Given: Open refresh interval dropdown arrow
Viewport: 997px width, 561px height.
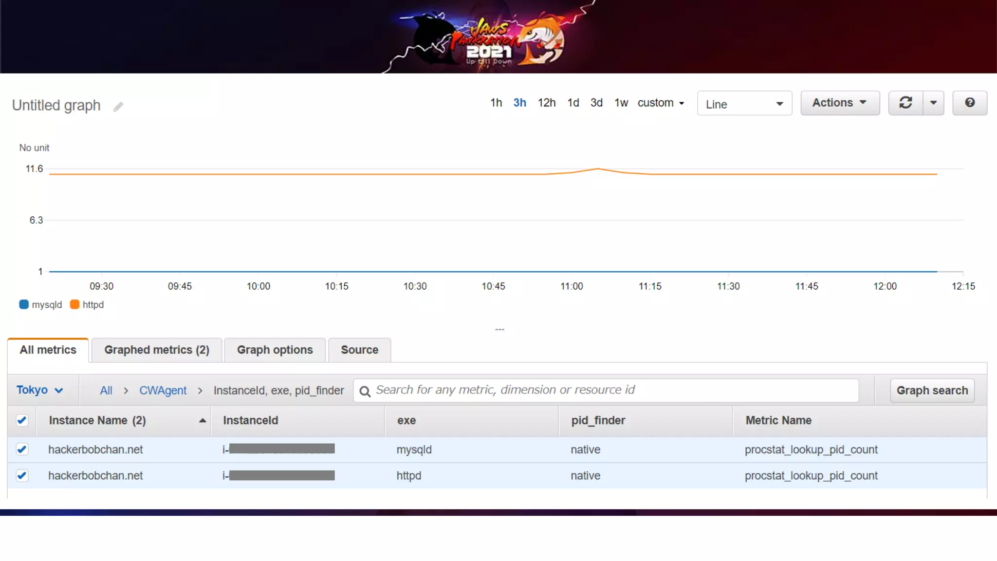Looking at the screenshot, I should tap(933, 103).
